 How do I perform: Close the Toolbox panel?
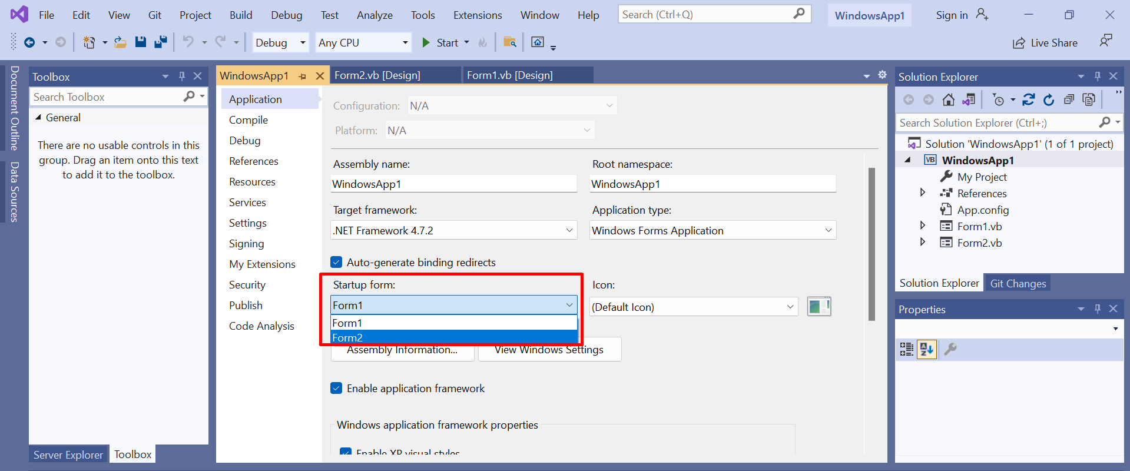(x=198, y=76)
